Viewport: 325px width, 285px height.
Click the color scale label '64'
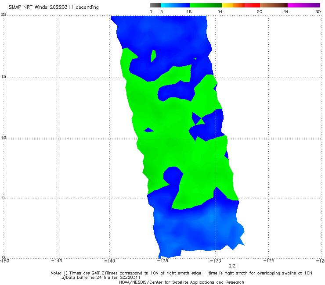pyautogui.click(x=286, y=12)
